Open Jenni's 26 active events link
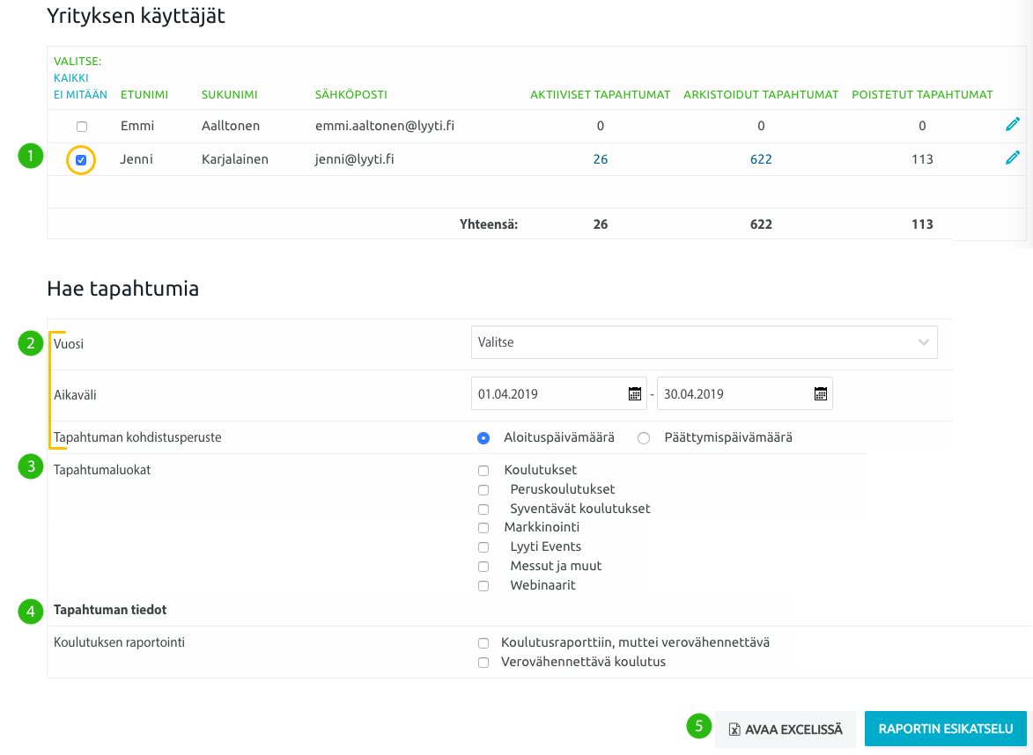Viewport: 1033px width, 755px height. (x=600, y=159)
